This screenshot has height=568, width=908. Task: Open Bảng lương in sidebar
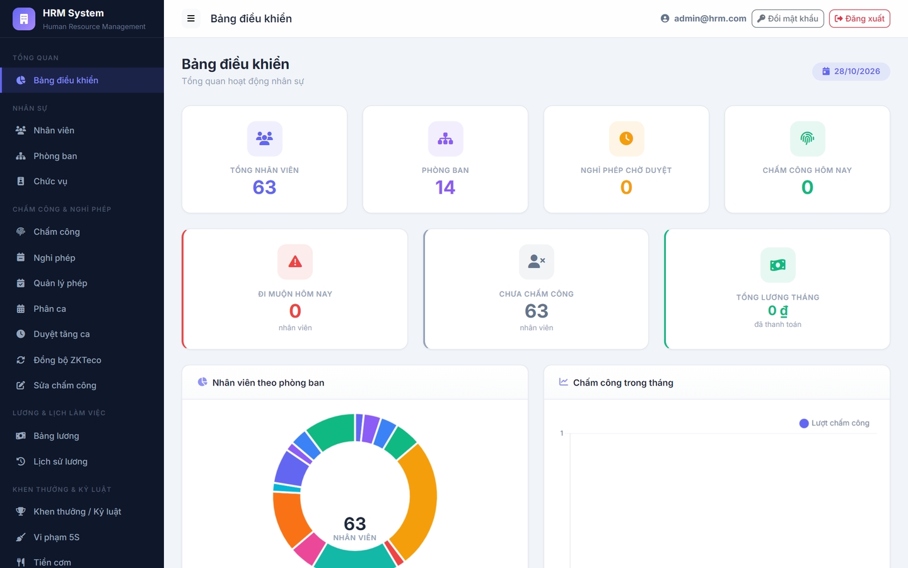point(82,435)
